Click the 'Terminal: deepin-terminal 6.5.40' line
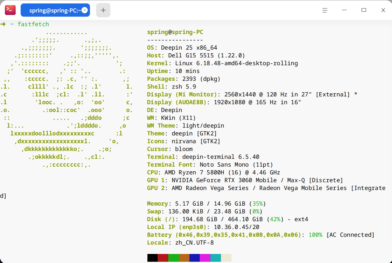 [203, 157]
